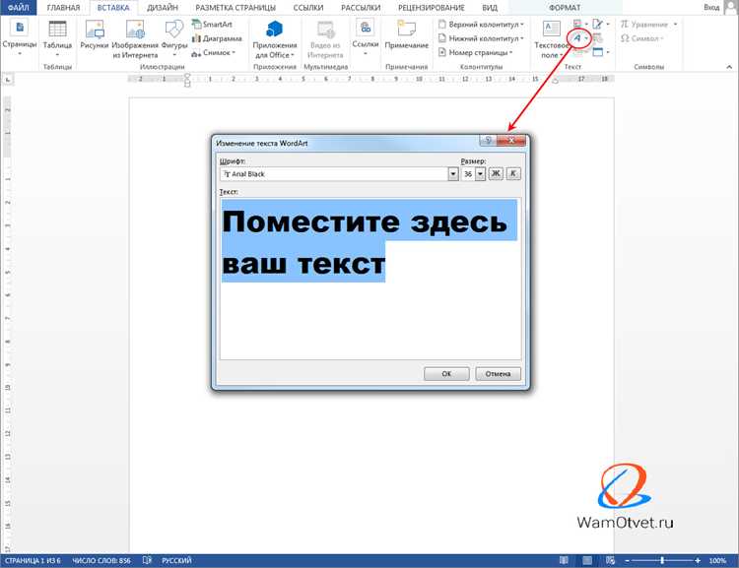Click the dialog help question-mark button

tap(488, 141)
